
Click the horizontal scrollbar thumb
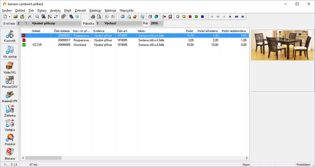tap(43, 158)
